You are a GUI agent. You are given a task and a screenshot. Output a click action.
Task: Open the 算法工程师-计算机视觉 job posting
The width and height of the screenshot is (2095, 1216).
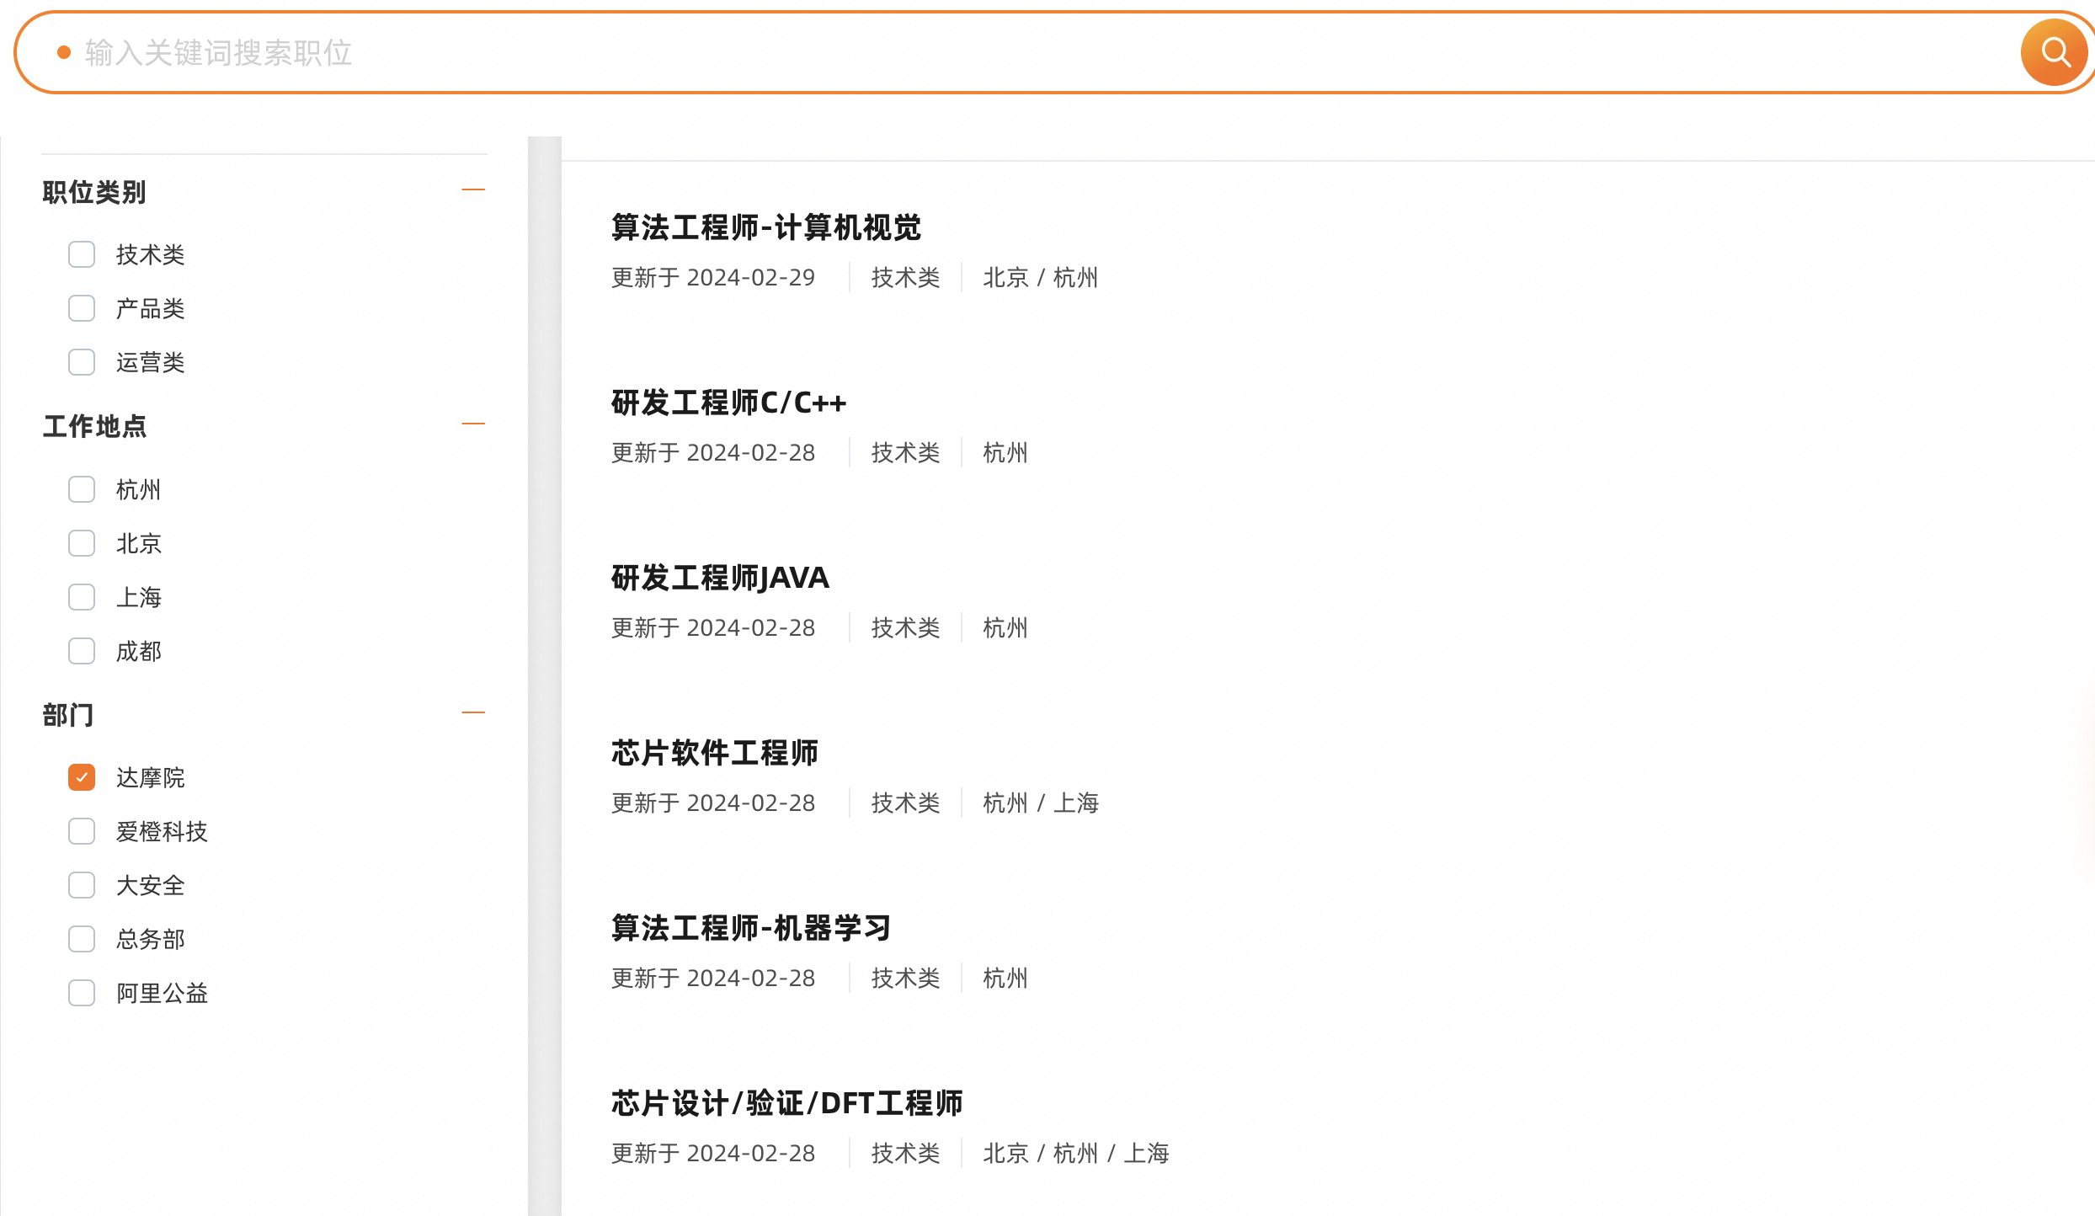[765, 227]
